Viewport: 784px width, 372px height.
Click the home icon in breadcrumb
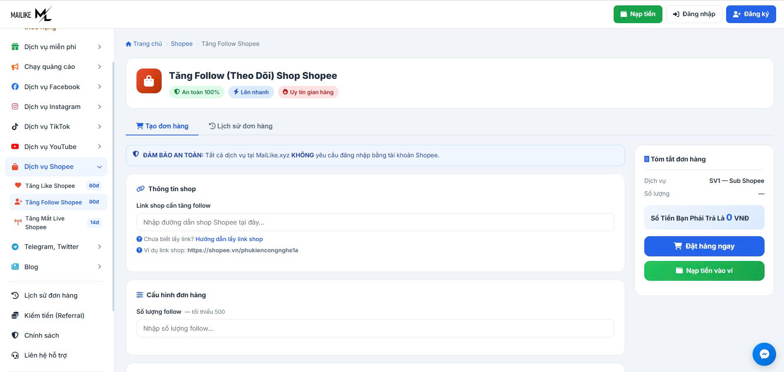click(129, 44)
